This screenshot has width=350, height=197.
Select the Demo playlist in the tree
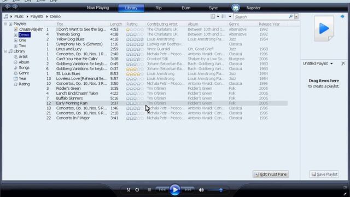click(x=24, y=35)
